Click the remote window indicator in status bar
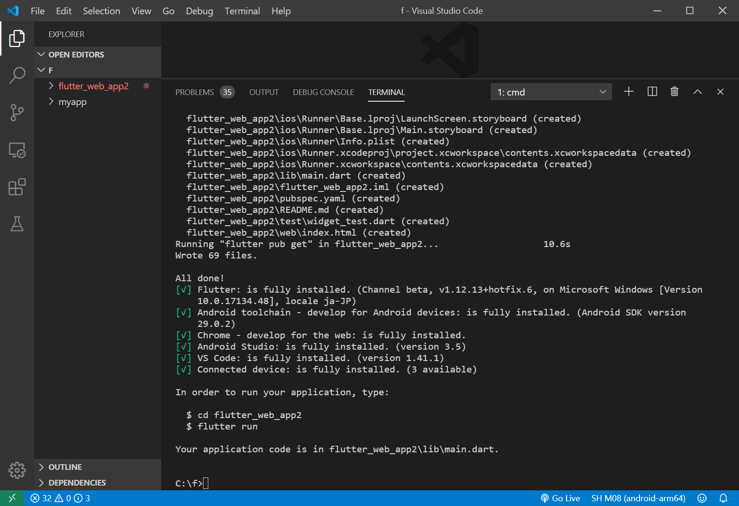The height and width of the screenshot is (506, 739). coord(12,498)
